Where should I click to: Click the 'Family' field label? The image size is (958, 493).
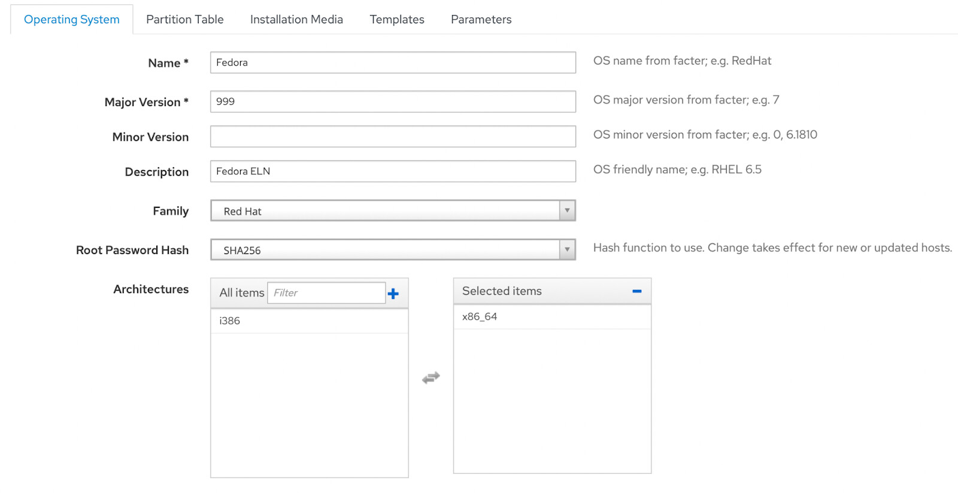pos(171,211)
